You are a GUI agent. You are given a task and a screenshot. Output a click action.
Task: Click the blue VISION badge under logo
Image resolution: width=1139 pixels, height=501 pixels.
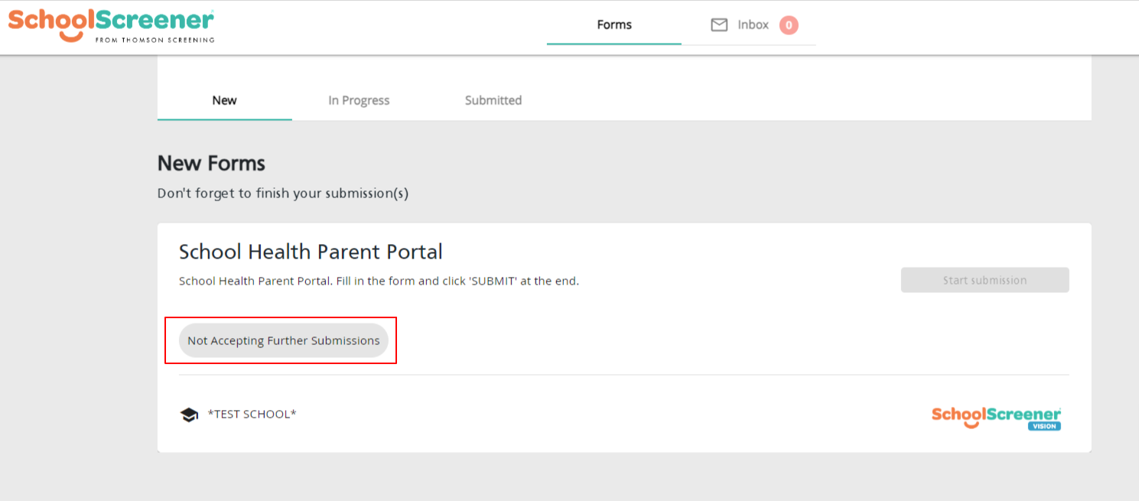[1044, 426]
